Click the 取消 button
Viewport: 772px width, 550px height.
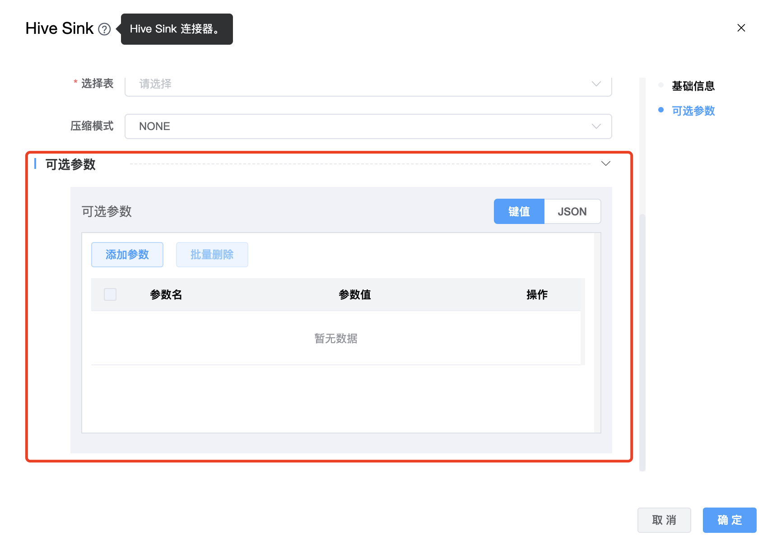[664, 520]
